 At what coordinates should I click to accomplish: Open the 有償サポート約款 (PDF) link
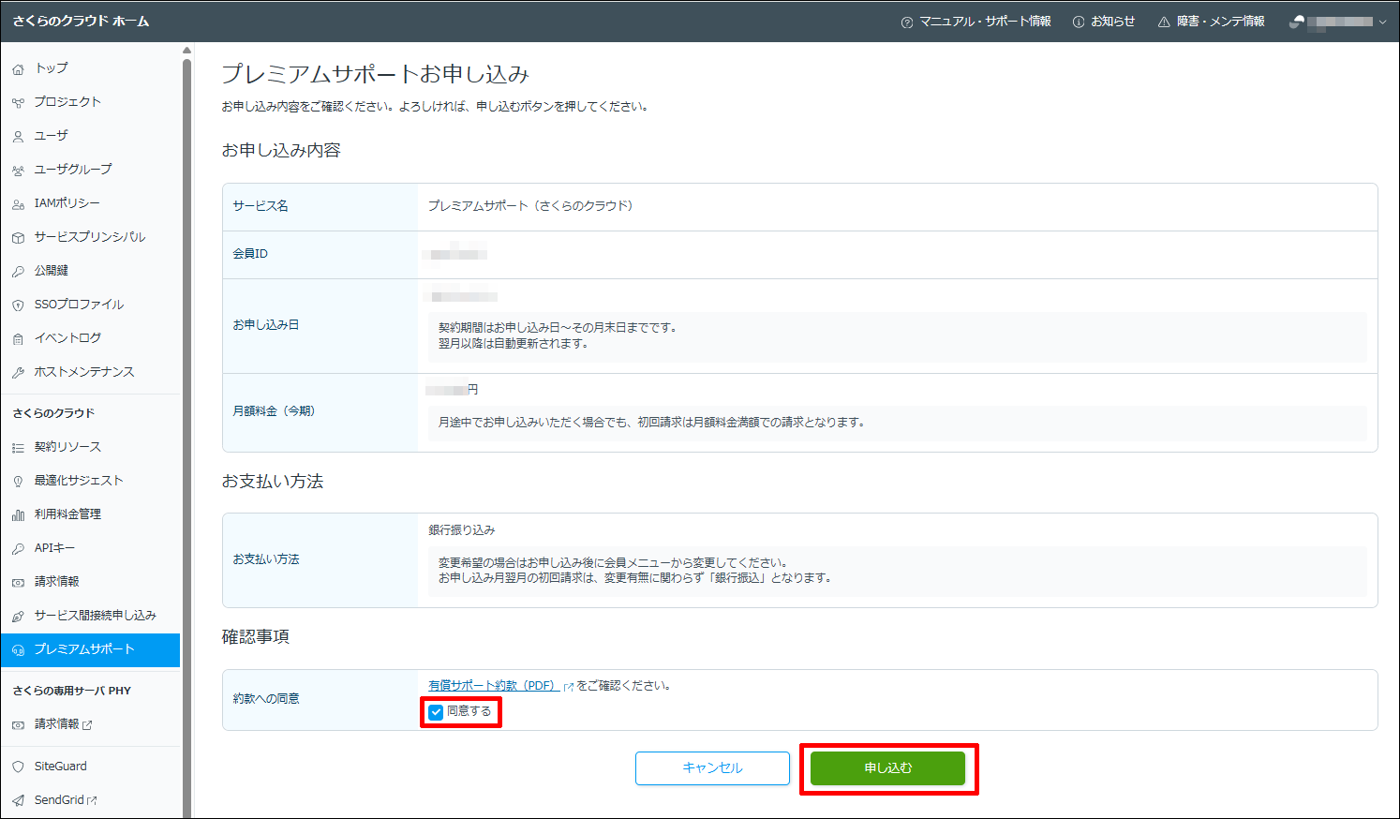point(492,686)
